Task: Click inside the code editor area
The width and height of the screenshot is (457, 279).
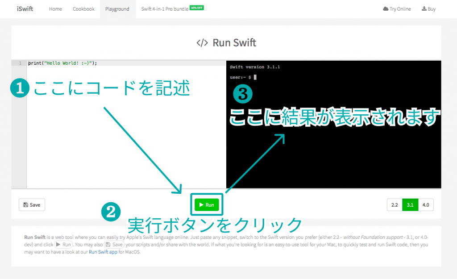Action: pyautogui.click(x=125, y=134)
